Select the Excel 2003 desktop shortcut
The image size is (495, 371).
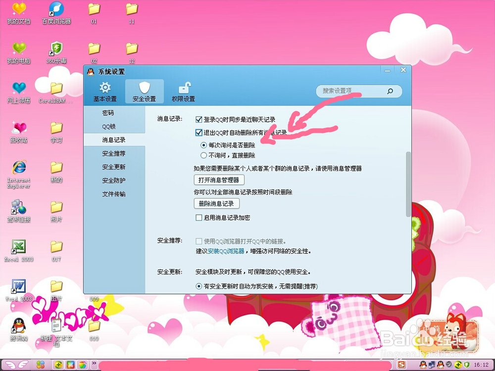point(19,251)
